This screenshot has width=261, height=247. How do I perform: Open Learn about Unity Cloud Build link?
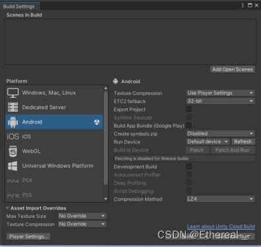pos(221,227)
